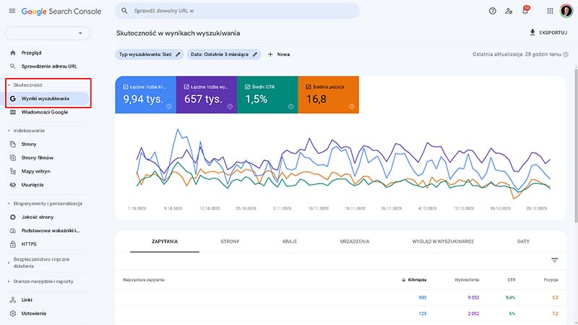Viewport: 578px width, 325px height.
Task: Click the EKSPORTUJ download icon
Action: point(533,32)
